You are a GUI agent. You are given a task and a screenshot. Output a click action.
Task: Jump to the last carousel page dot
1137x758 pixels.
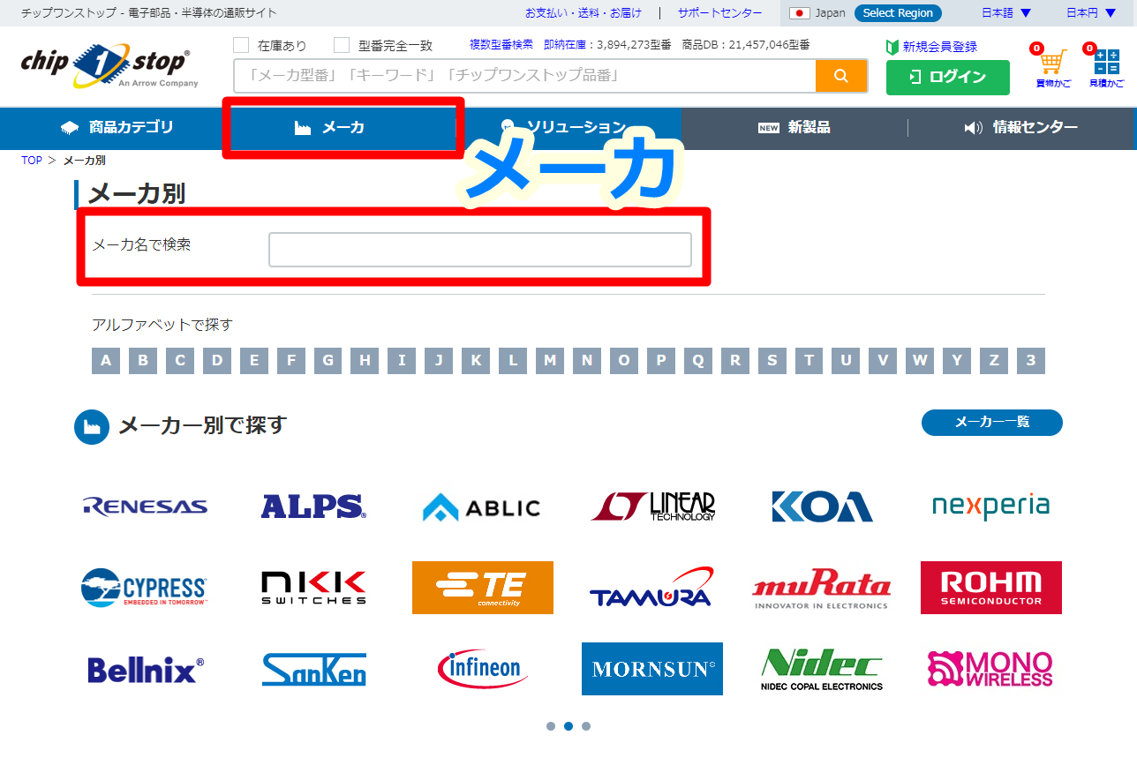coord(586,726)
